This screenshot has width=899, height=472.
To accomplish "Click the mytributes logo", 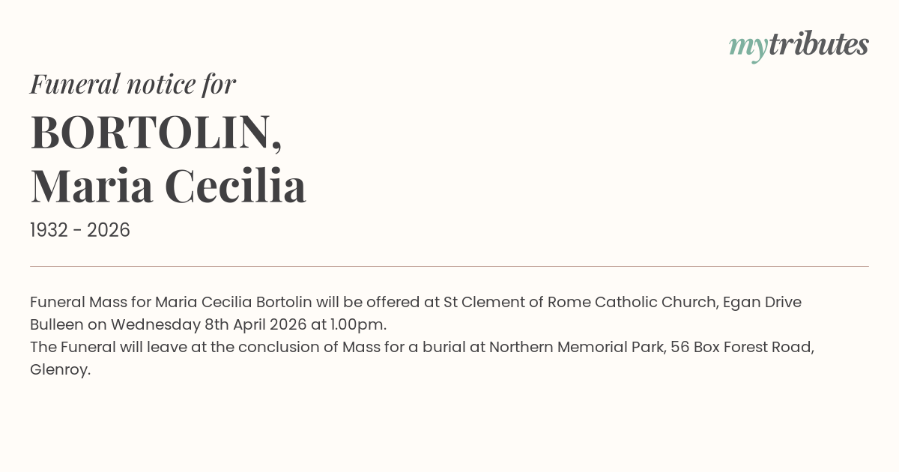I will coord(799,45).
